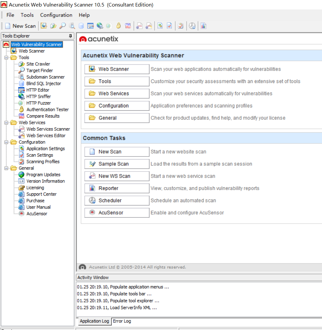Select Web Vulnerability Scanner root tree node

[x=37, y=44]
